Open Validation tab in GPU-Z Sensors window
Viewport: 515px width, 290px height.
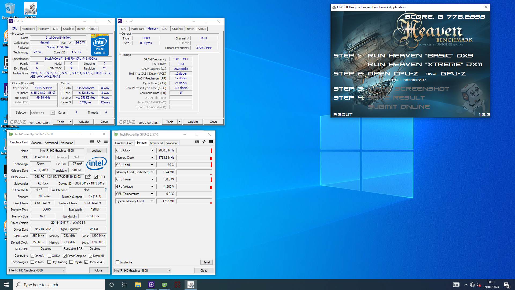(172, 143)
